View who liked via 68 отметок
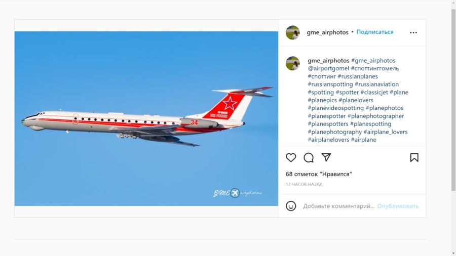This screenshot has width=456, height=256. (x=319, y=174)
